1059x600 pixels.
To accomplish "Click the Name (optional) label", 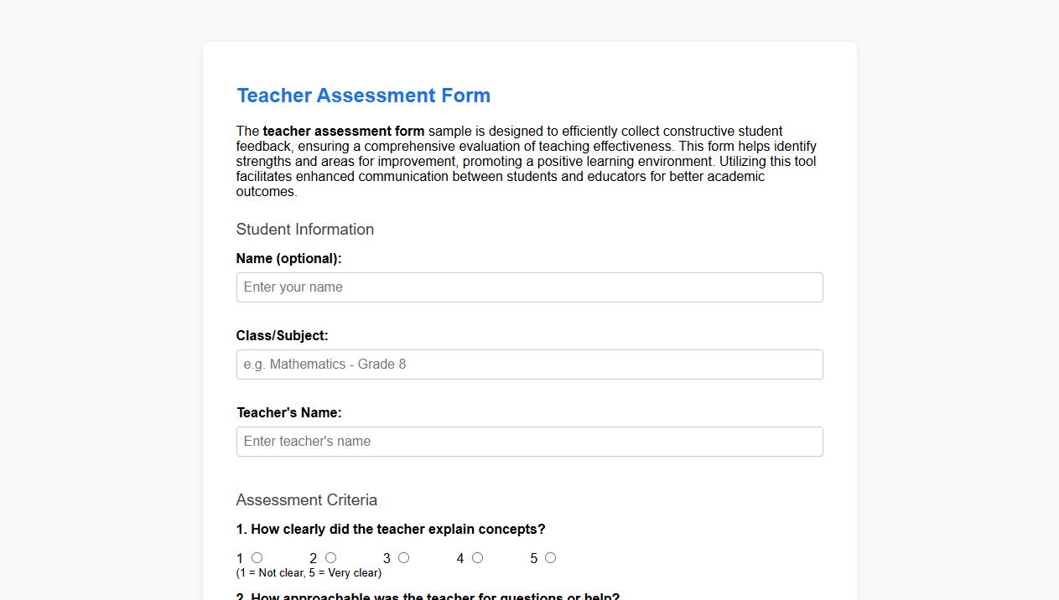I will click(x=288, y=258).
